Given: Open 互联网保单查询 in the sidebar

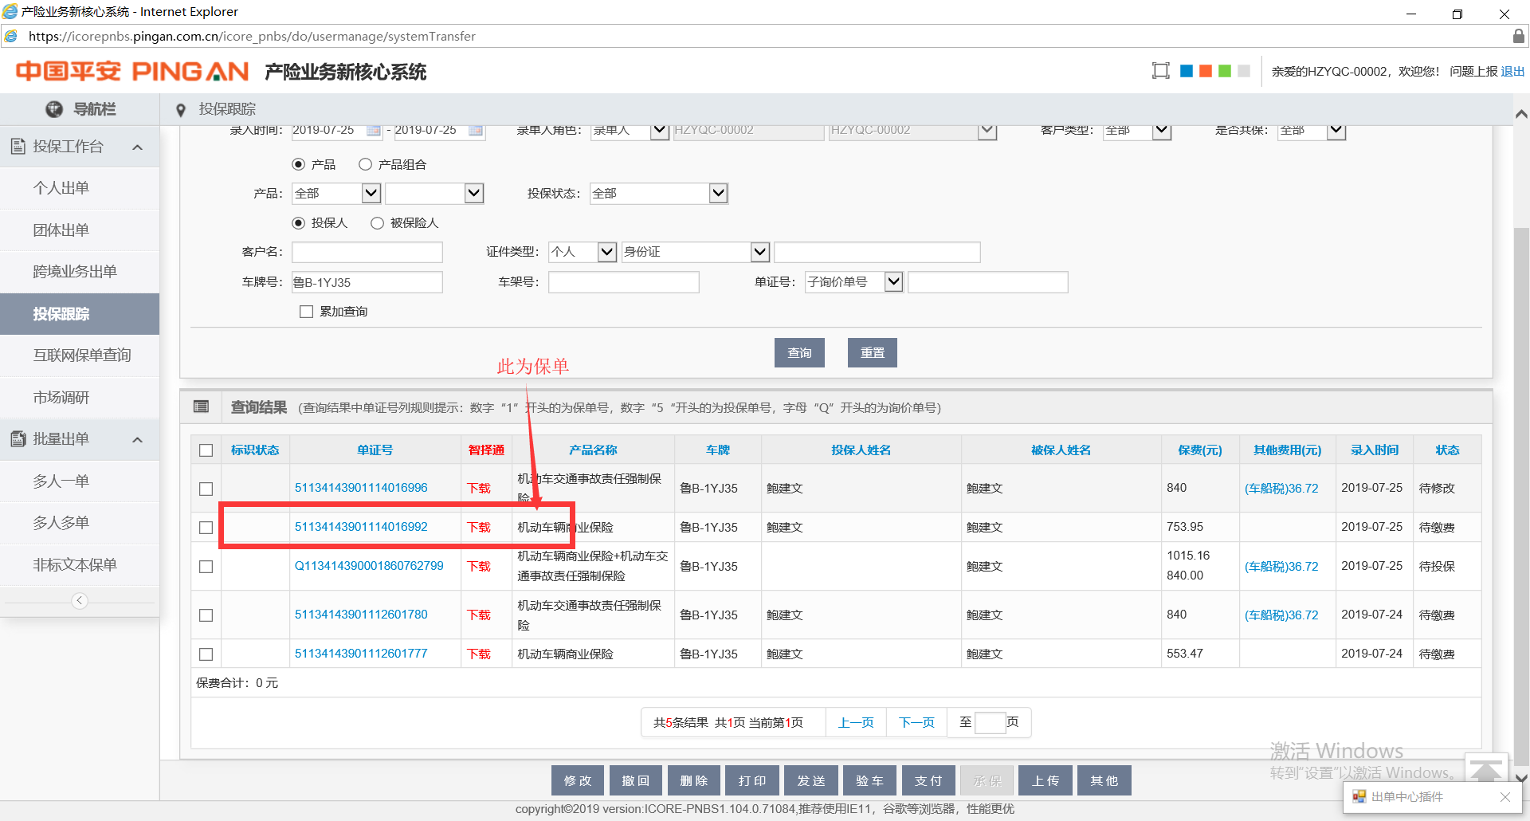Looking at the screenshot, I should tap(81, 356).
